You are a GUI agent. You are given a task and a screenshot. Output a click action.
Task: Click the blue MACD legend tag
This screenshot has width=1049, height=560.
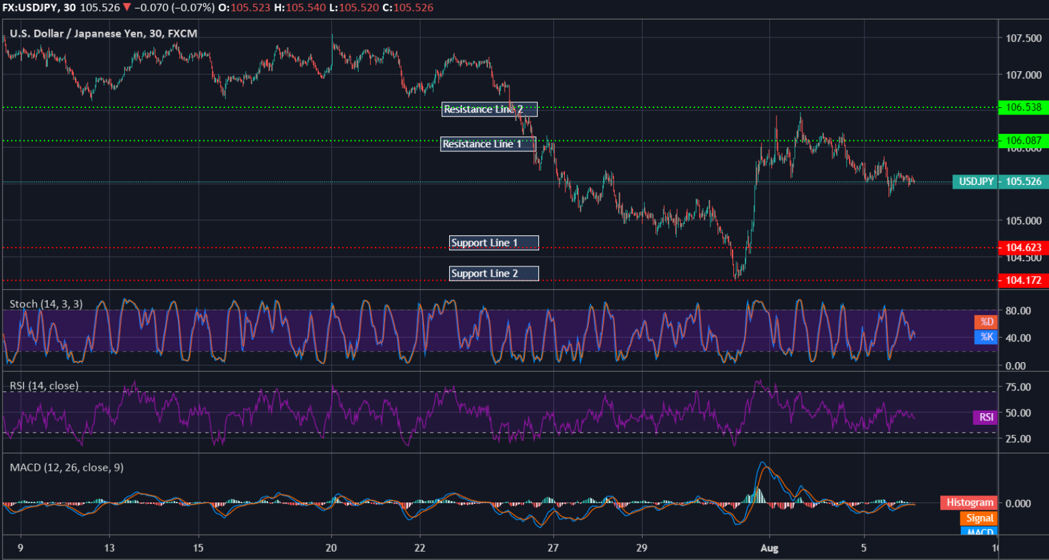pos(979,532)
